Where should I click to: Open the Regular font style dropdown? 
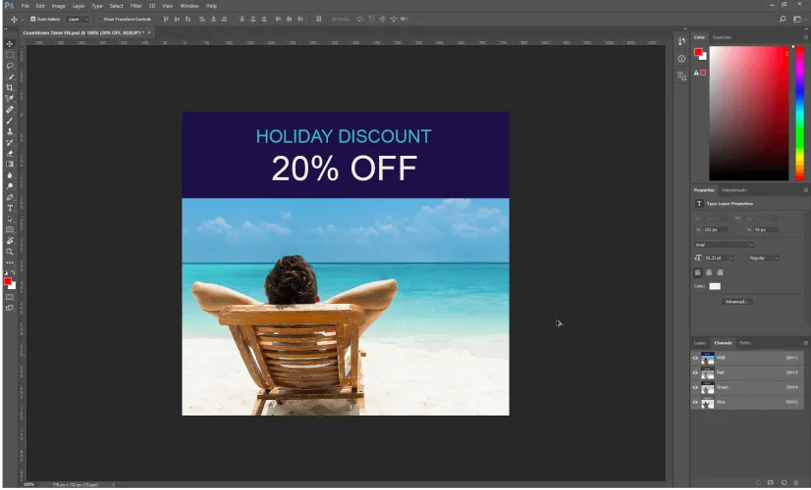764,258
